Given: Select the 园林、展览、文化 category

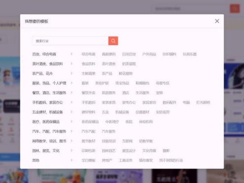Looking at the screenshot, I should (x=46, y=151).
